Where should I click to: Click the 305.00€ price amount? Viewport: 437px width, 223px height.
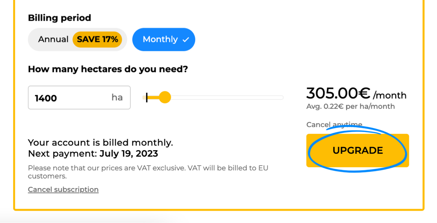pyautogui.click(x=338, y=93)
